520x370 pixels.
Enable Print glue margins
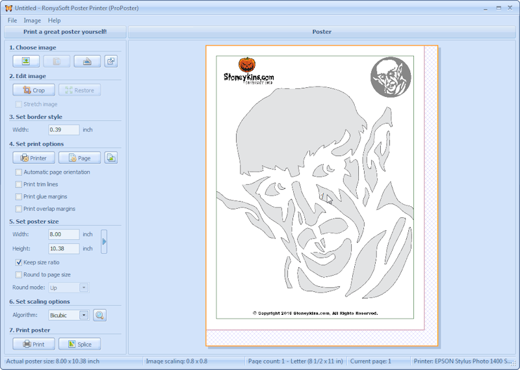coord(19,197)
